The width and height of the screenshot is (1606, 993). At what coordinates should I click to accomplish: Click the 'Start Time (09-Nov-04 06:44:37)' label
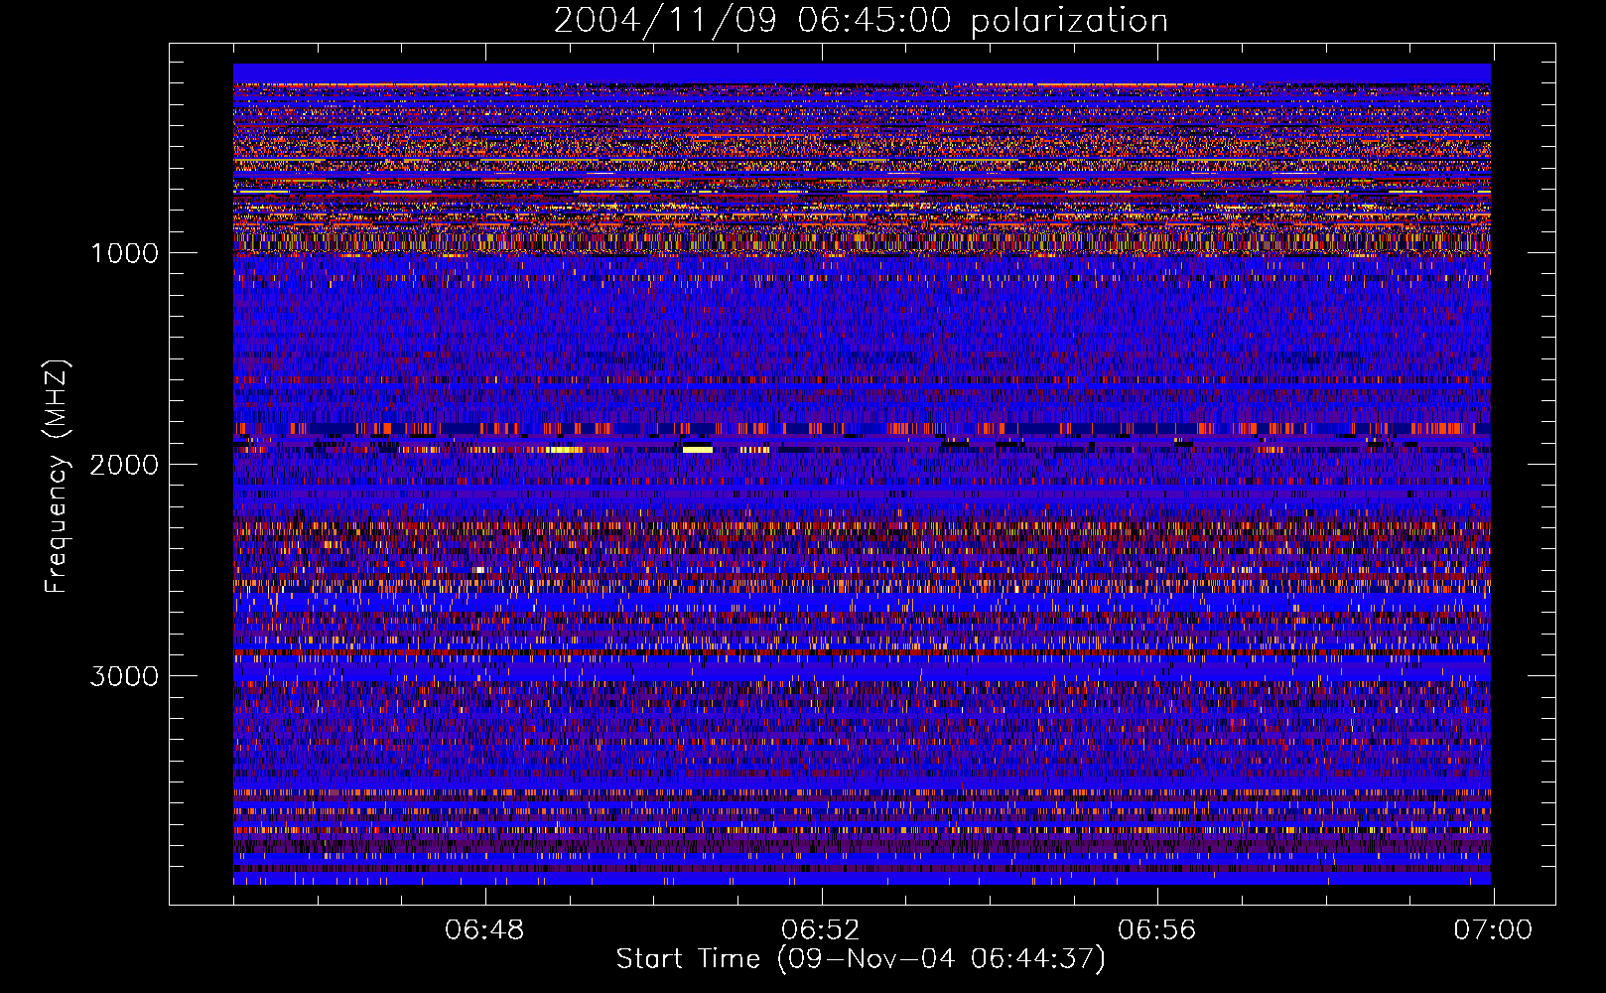coord(861,959)
